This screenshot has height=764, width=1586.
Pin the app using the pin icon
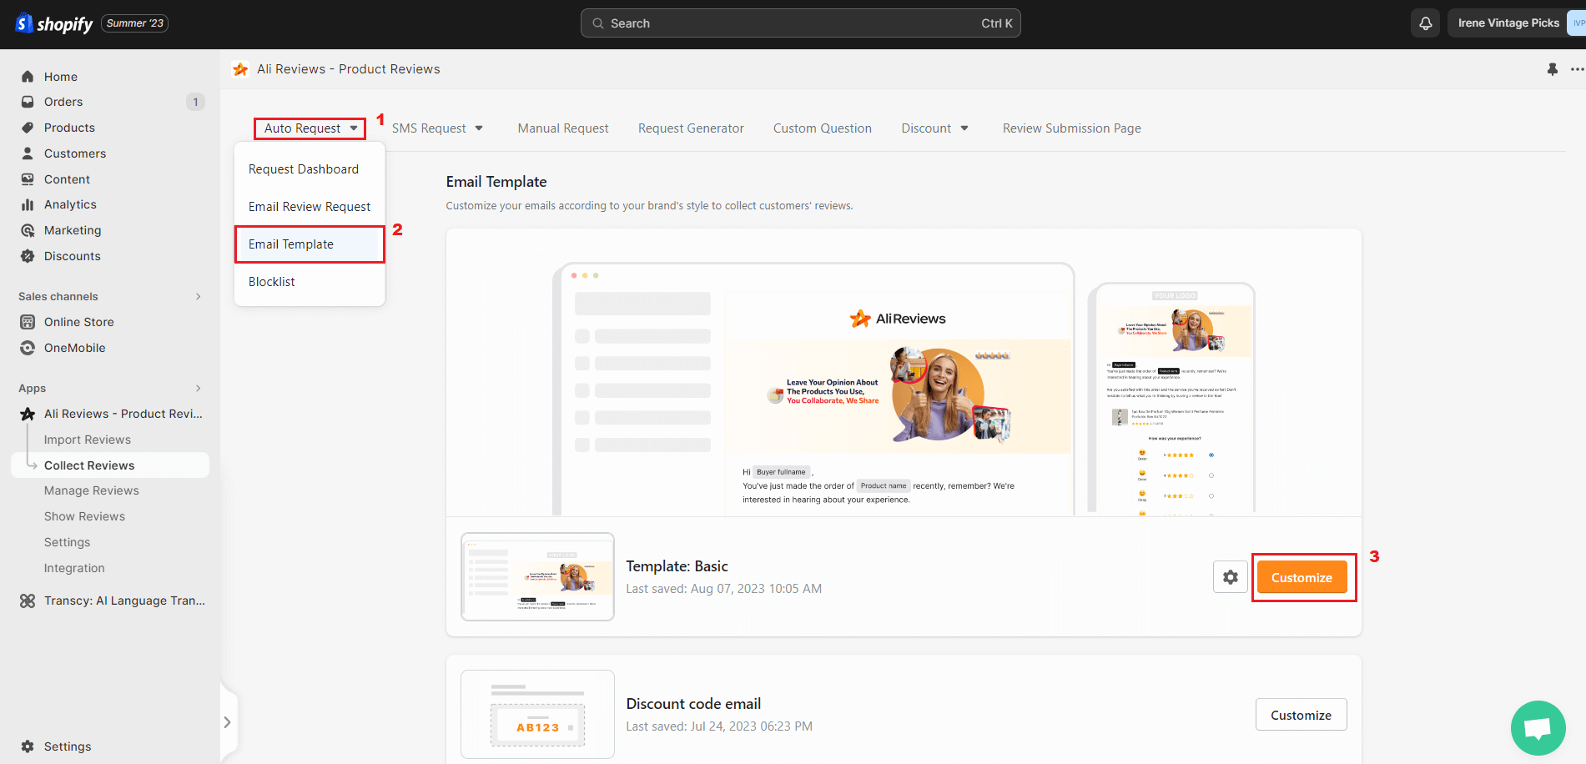click(1552, 69)
